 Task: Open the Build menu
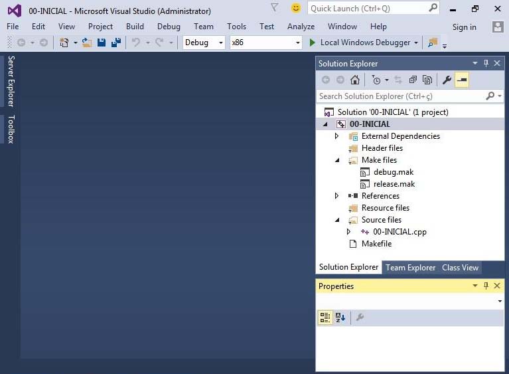(135, 27)
